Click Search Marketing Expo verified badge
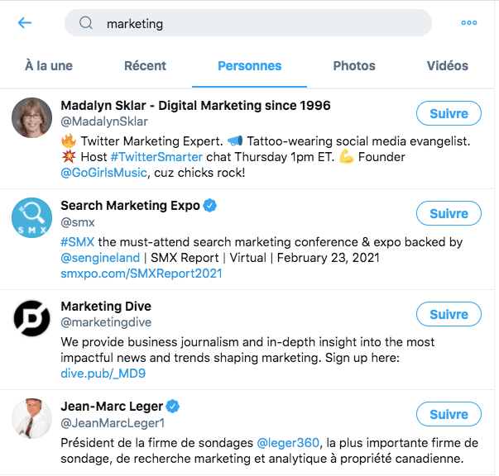Viewport: 499px width, 476px height. pyautogui.click(x=211, y=206)
